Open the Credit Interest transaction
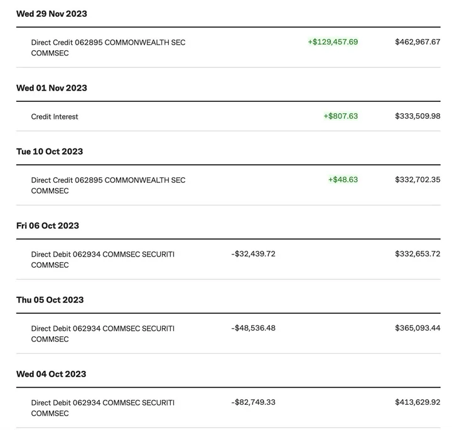The width and height of the screenshot is (452, 430). pos(55,117)
